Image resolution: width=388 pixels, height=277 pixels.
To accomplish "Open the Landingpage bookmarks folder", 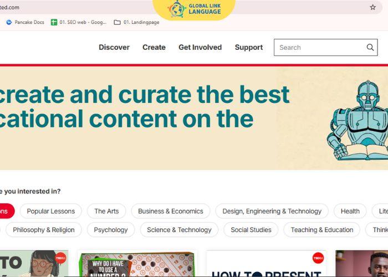I will point(136,22).
